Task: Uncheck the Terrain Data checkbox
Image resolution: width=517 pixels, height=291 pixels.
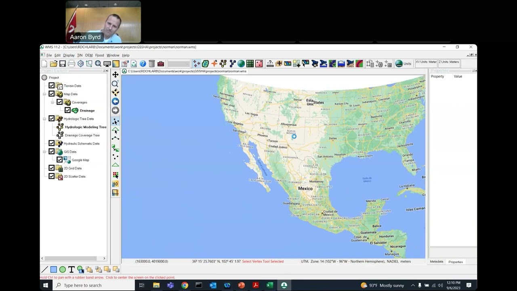Action: tap(51, 86)
